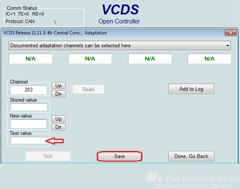This screenshot has height=189, width=240.
Task: Click the fourth N/A display box
Action: tap(209, 59)
